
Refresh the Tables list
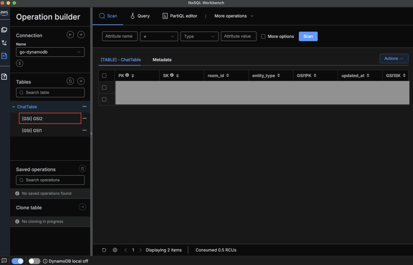pyautogui.click(x=70, y=81)
